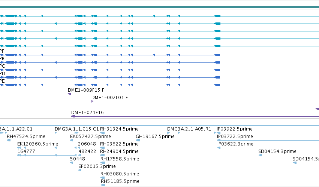Select the PC transcript label
Screen dimensions: 319x187
pos(2,66)
